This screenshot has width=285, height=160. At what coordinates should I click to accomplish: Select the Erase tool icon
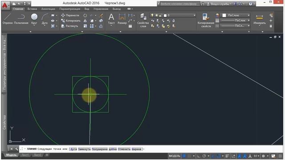(x=101, y=16)
